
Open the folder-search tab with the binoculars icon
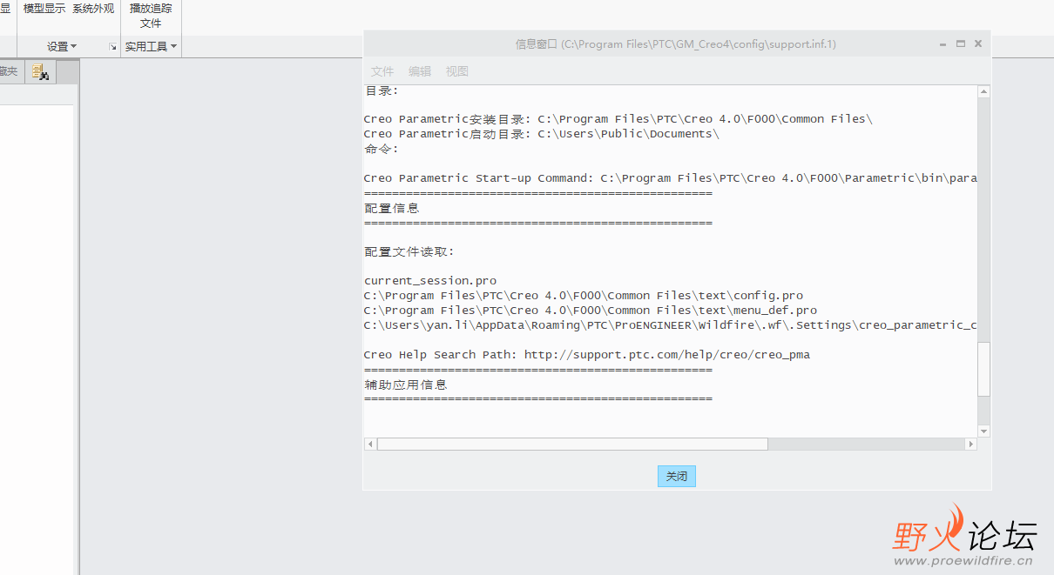pos(40,72)
